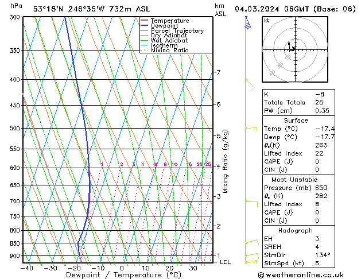Click the pink '10' mixing ratio label

point(174,164)
